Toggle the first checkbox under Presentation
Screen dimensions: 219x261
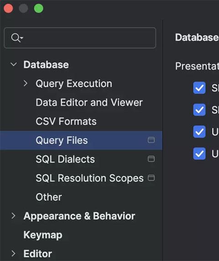pos(199,88)
